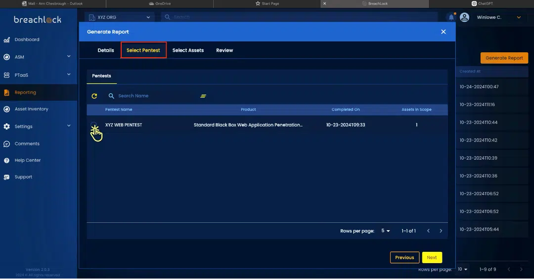This screenshot has width=534, height=279.
Task: Click the user profile avatar icon
Action: (464, 17)
